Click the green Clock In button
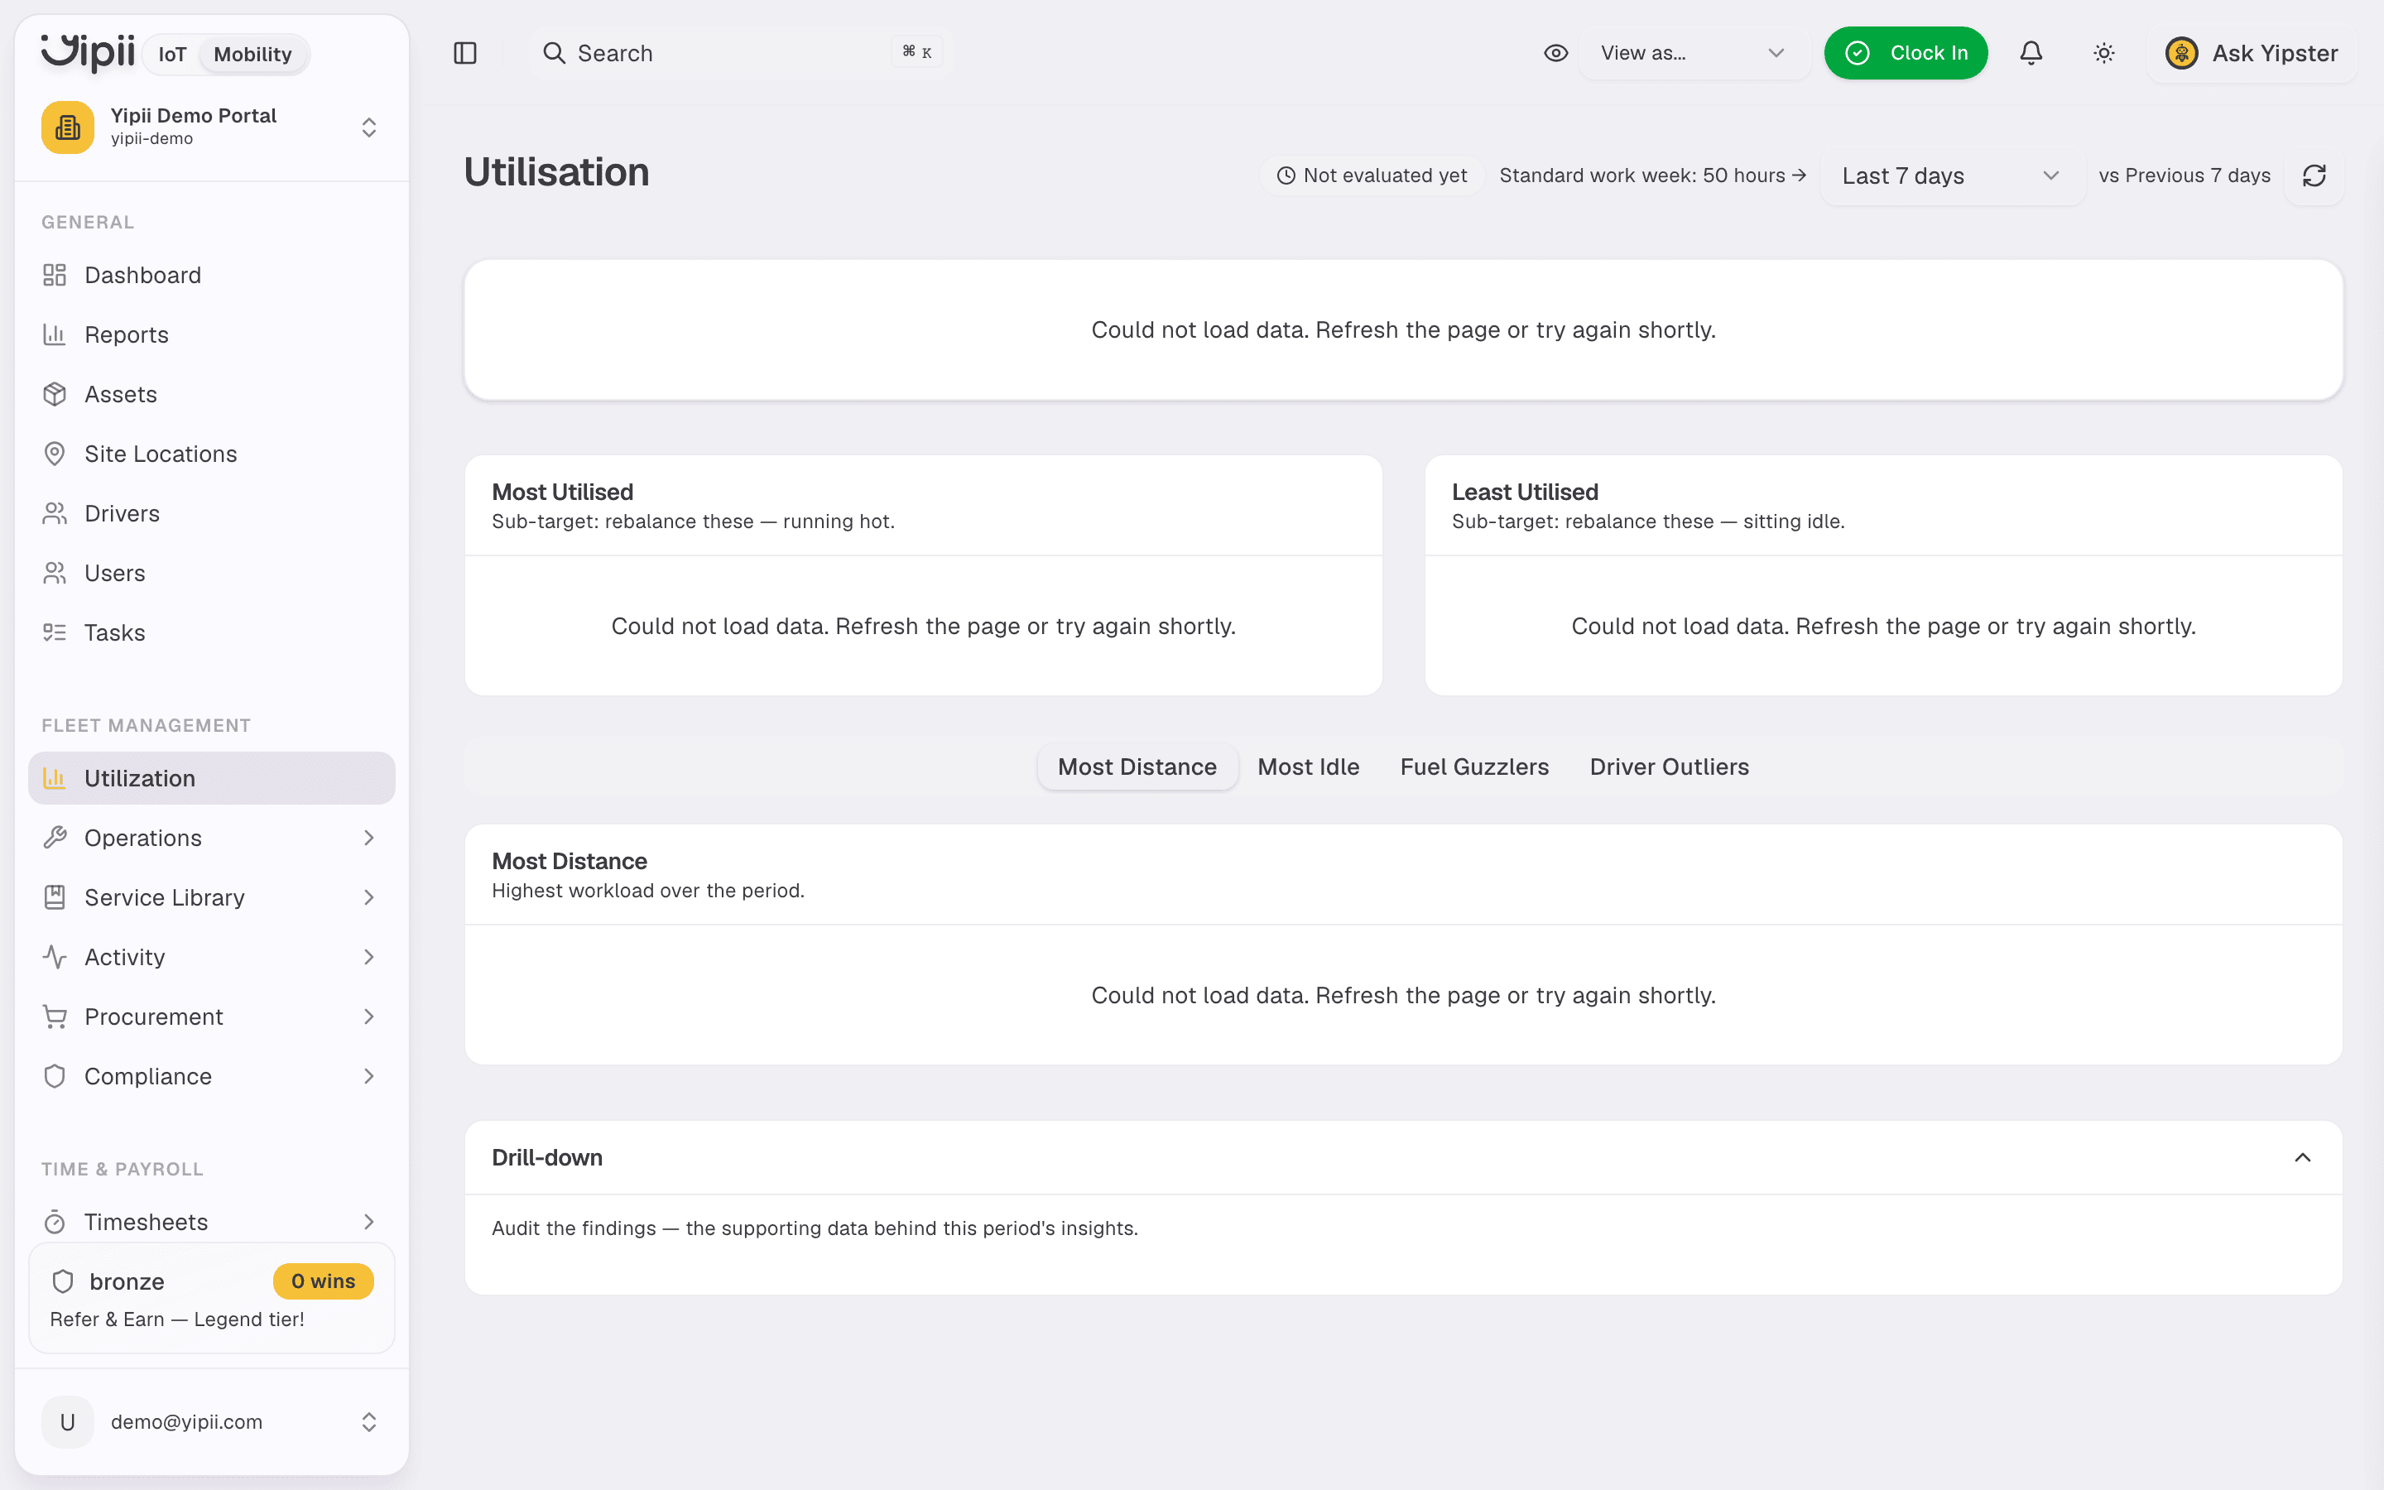Image resolution: width=2384 pixels, height=1490 pixels. 1906,53
